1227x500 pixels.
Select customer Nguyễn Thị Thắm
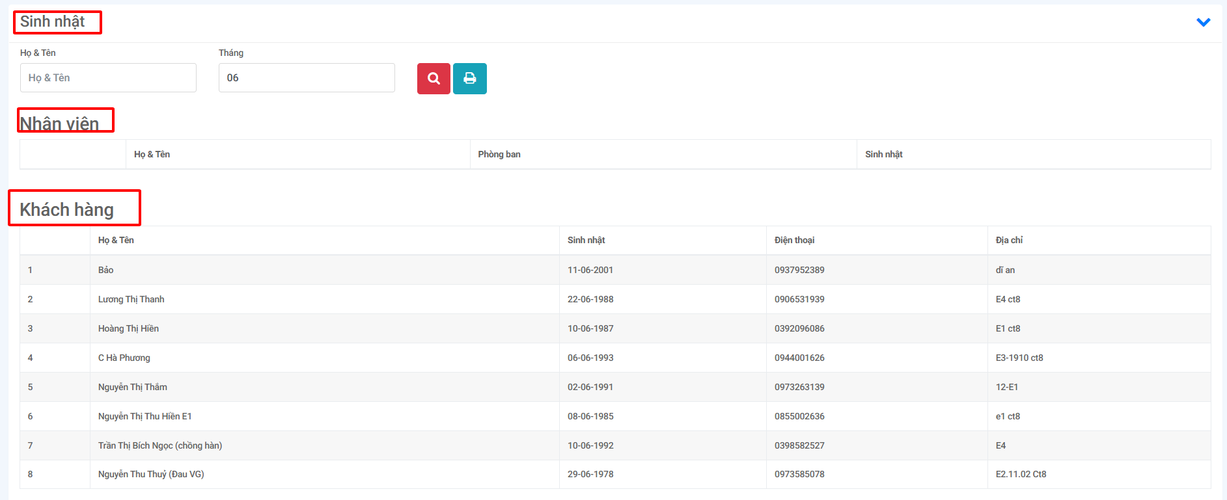pyautogui.click(x=132, y=387)
